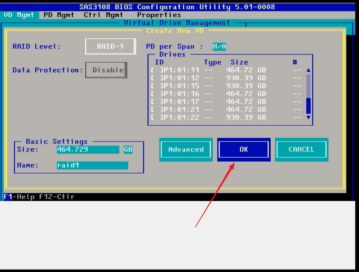The height and width of the screenshot is (272, 359).
Task: Check drive P1:01:12 checkbox
Action: point(156,78)
